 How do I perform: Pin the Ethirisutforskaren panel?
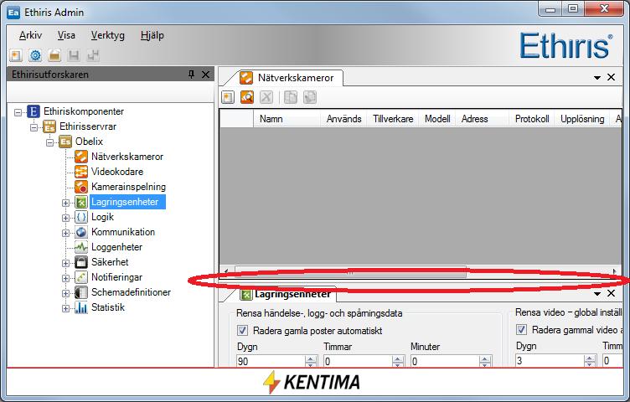point(191,75)
